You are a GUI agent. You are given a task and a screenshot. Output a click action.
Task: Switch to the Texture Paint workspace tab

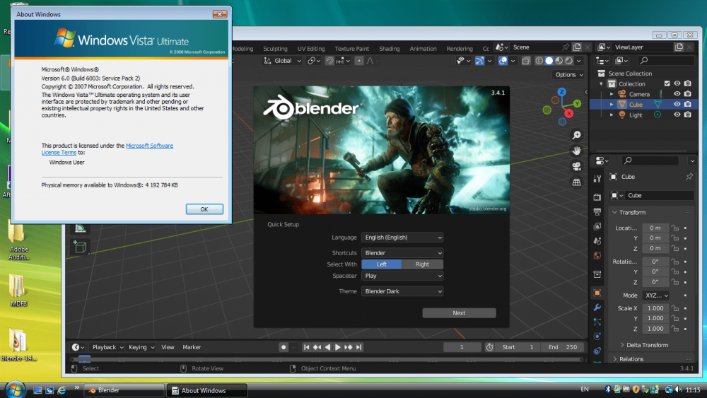click(351, 49)
